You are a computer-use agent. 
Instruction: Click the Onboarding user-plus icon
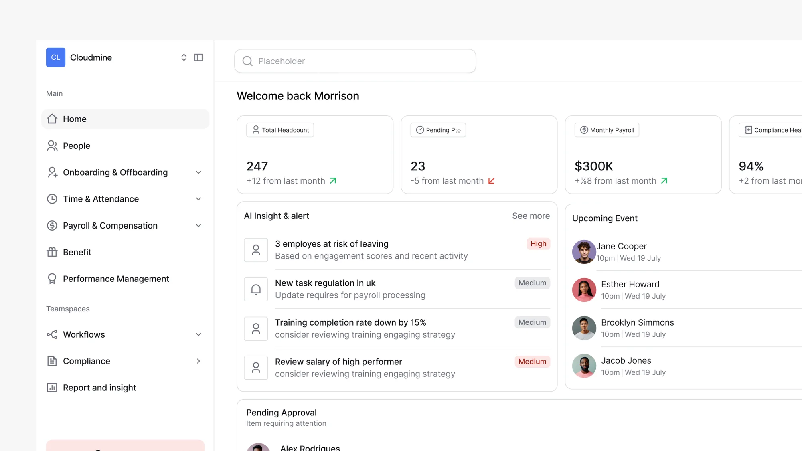point(52,172)
